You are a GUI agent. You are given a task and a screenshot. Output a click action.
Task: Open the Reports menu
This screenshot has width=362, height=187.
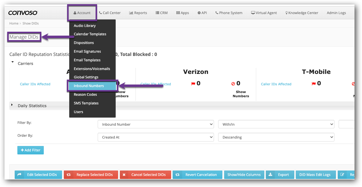pyautogui.click(x=138, y=13)
